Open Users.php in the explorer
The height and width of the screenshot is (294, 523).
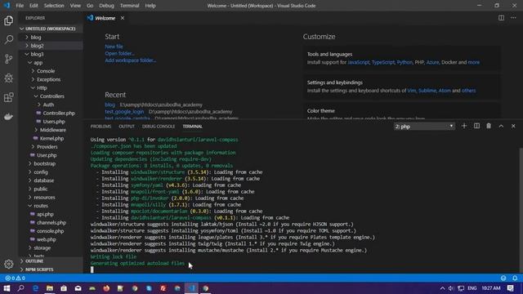pyautogui.click(x=54, y=122)
